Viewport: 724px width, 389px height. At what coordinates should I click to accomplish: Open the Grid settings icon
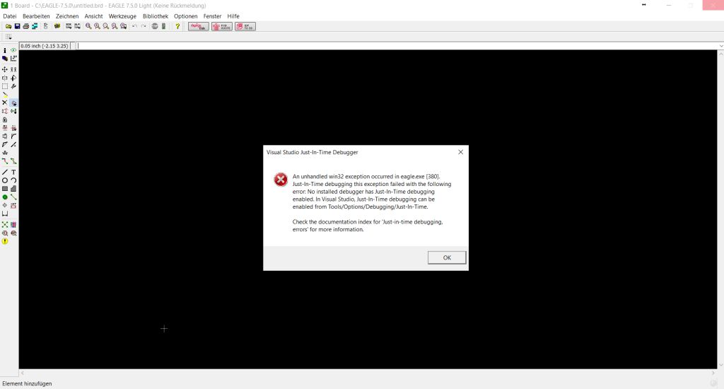(x=8, y=37)
